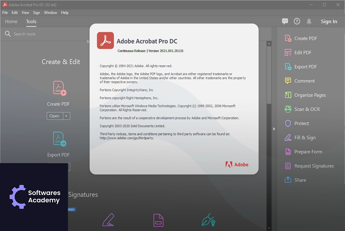Click the large Create PDF icon under Create & Edit

[x=60, y=88]
